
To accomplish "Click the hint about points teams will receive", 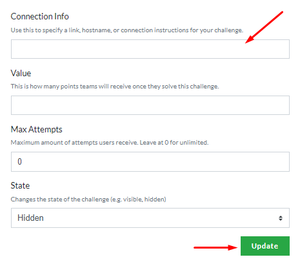I will 115,87.
